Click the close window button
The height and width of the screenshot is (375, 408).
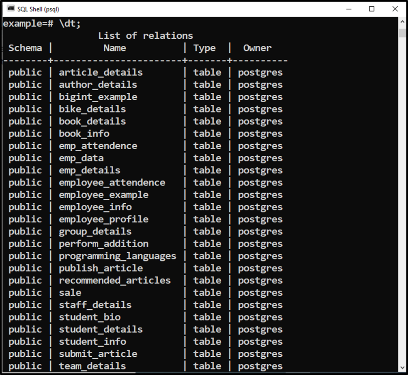[394, 8]
